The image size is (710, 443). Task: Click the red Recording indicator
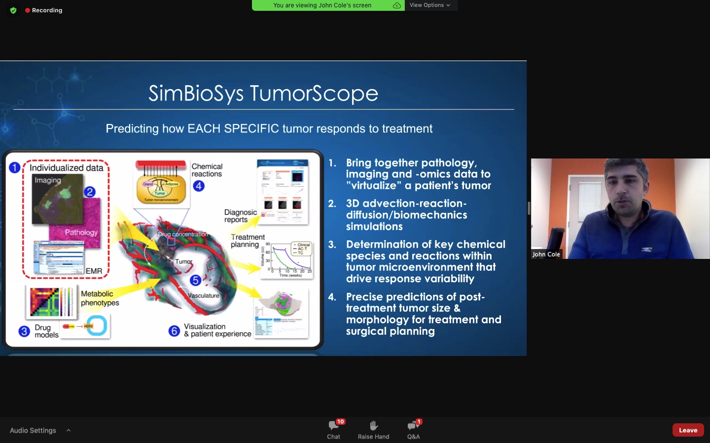pyautogui.click(x=44, y=10)
